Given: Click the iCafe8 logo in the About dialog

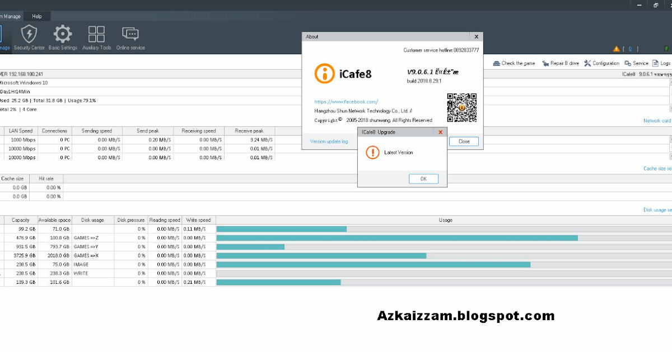Looking at the screenshot, I should pos(325,73).
